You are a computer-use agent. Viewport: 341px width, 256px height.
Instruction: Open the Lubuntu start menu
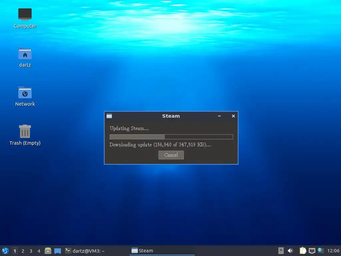(x=5, y=251)
